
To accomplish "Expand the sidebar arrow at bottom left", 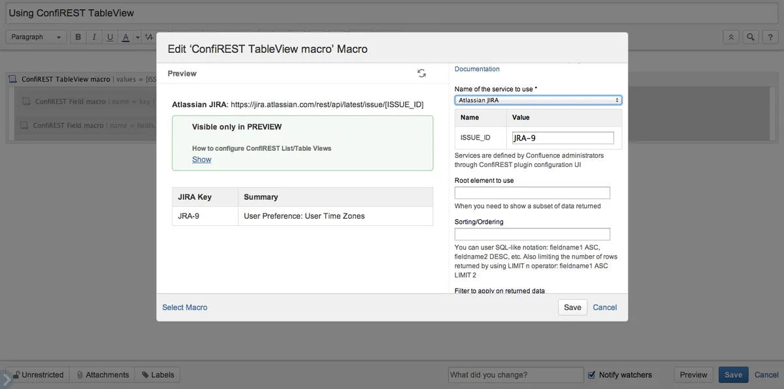I will pyautogui.click(x=6, y=379).
